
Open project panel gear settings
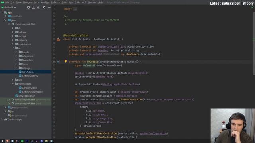44,7
